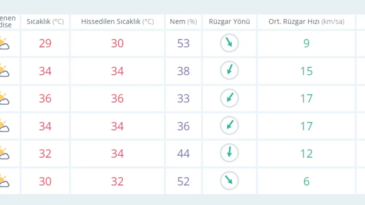Select the Rüzgar Yönü column header
The image size is (365, 205).
pos(229,21)
